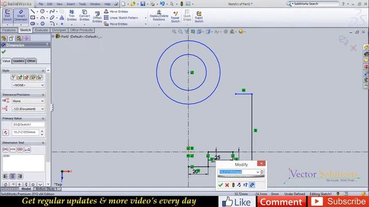Open the Insert menu

70,4
